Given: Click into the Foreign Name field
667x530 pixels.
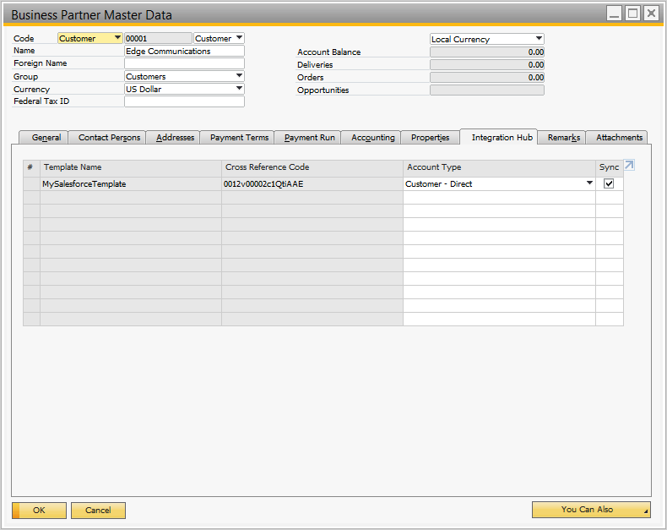Looking at the screenshot, I should pos(184,63).
